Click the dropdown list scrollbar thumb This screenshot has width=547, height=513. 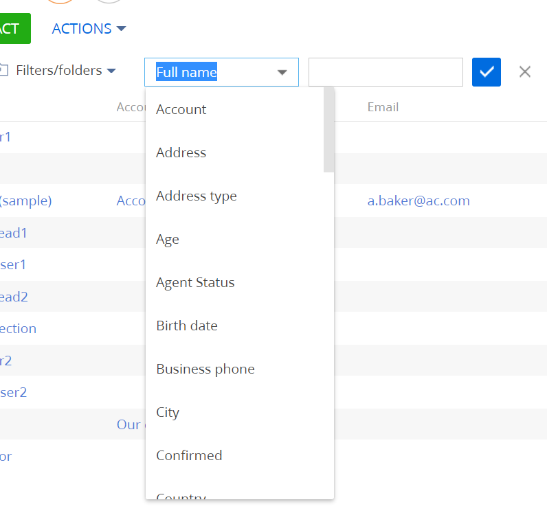tap(328, 130)
